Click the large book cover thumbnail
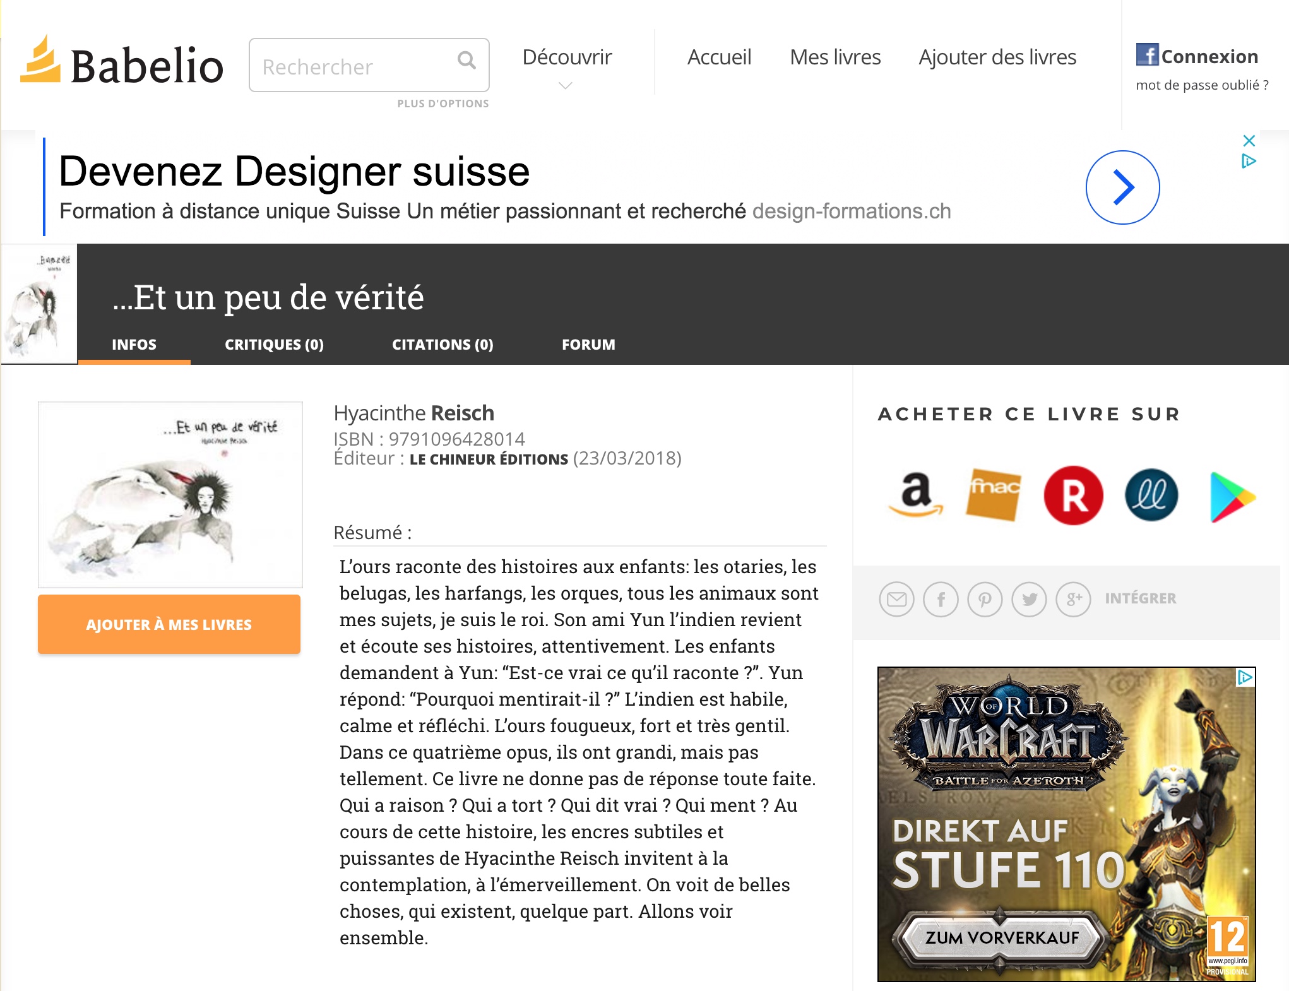The height and width of the screenshot is (991, 1289). 170,495
